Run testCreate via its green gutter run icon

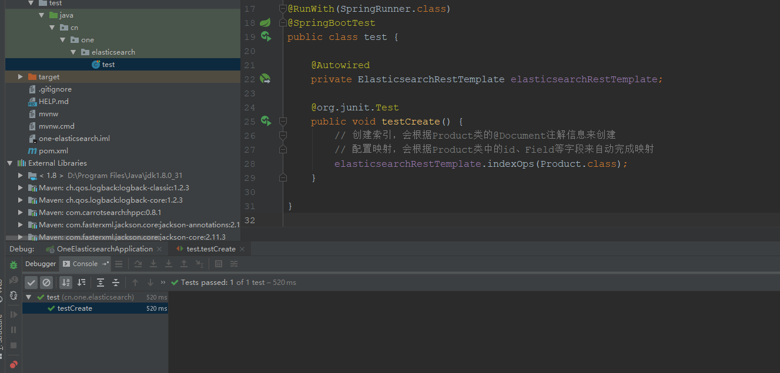click(266, 121)
